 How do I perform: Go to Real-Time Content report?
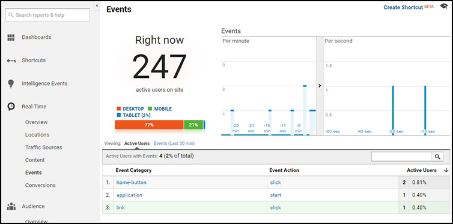(x=35, y=160)
